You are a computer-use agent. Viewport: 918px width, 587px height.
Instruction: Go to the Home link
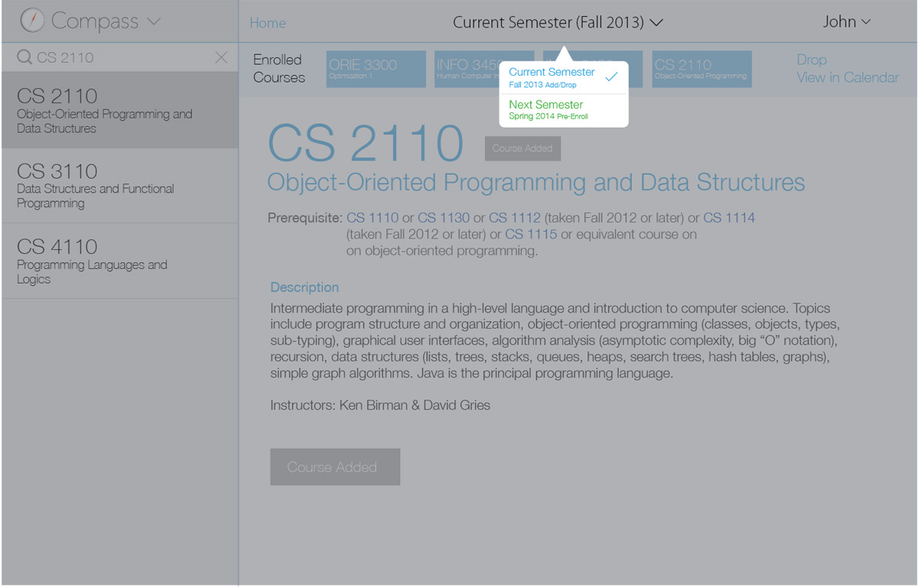268,23
